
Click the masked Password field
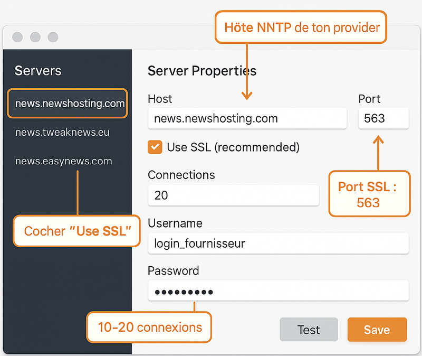point(278,291)
